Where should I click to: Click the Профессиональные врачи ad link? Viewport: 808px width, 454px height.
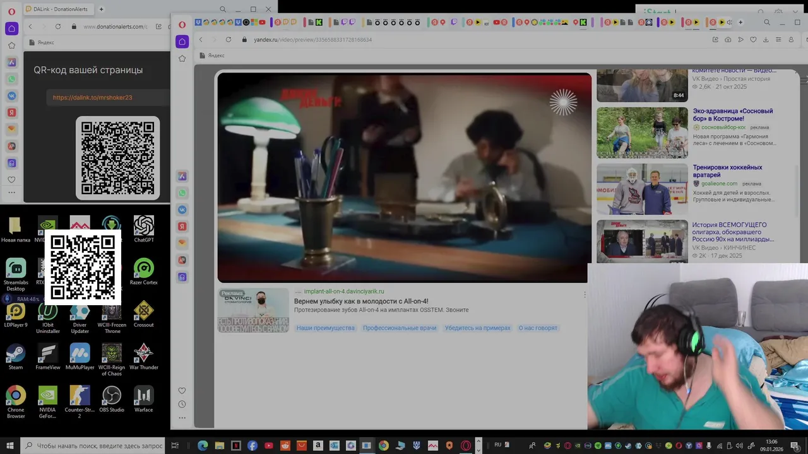400,328
